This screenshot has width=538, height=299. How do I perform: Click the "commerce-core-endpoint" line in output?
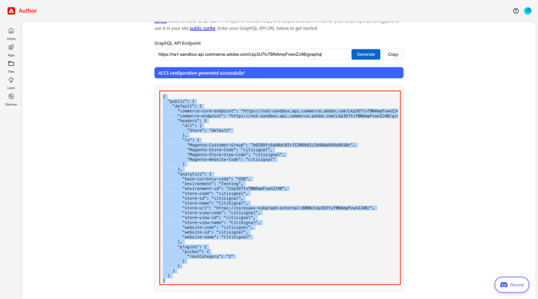click(288, 111)
